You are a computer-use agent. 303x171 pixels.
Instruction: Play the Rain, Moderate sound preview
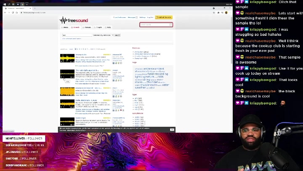click(x=61, y=107)
